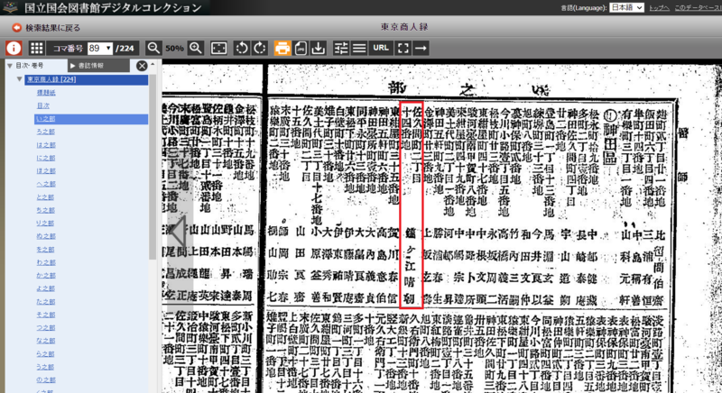Fit the page image to screen

tap(218, 48)
